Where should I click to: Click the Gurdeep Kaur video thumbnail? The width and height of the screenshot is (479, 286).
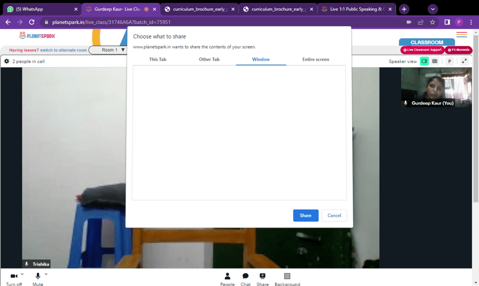(436, 87)
